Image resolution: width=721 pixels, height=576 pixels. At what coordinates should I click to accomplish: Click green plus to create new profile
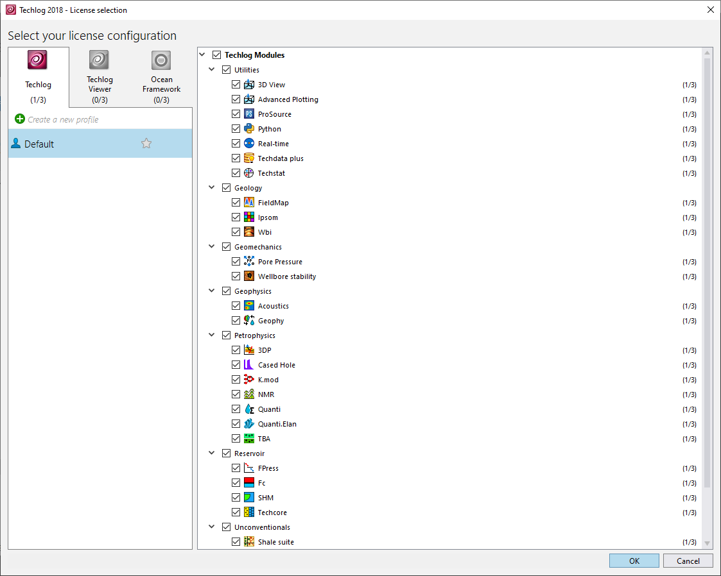coord(20,119)
